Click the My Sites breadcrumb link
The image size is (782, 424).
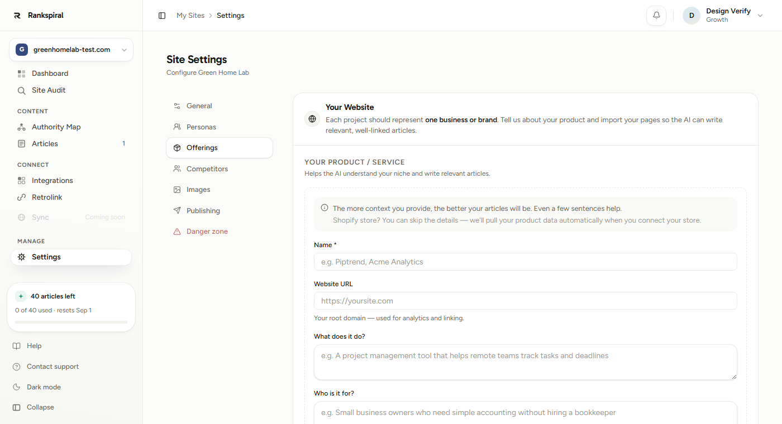coord(190,16)
